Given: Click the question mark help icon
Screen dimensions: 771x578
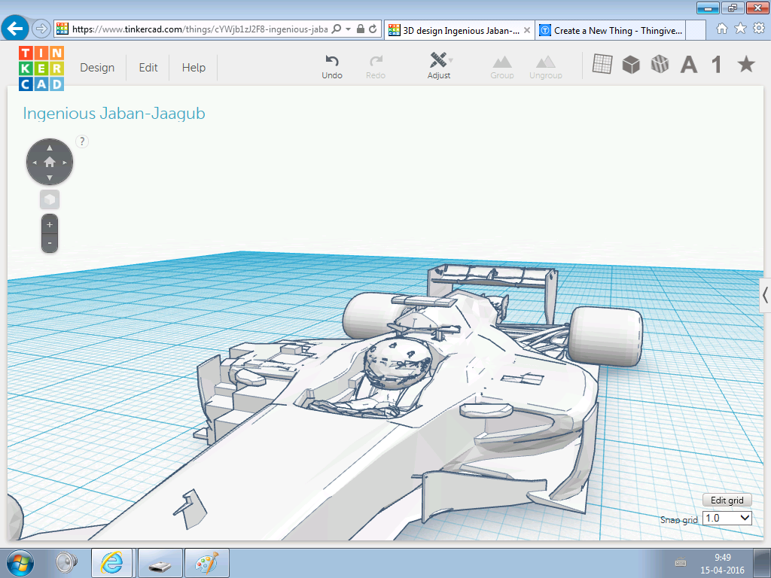Looking at the screenshot, I should pyautogui.click(x=82, y=141).
